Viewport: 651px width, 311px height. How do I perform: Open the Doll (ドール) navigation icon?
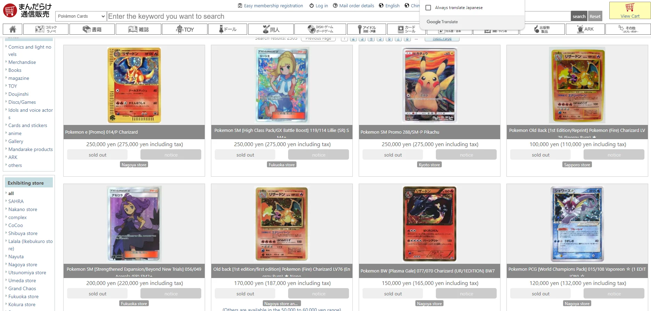click(228, 29)
